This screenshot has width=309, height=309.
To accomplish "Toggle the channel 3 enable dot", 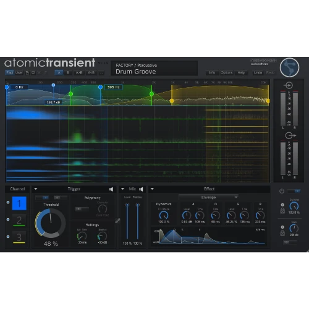I will (8, 237).
